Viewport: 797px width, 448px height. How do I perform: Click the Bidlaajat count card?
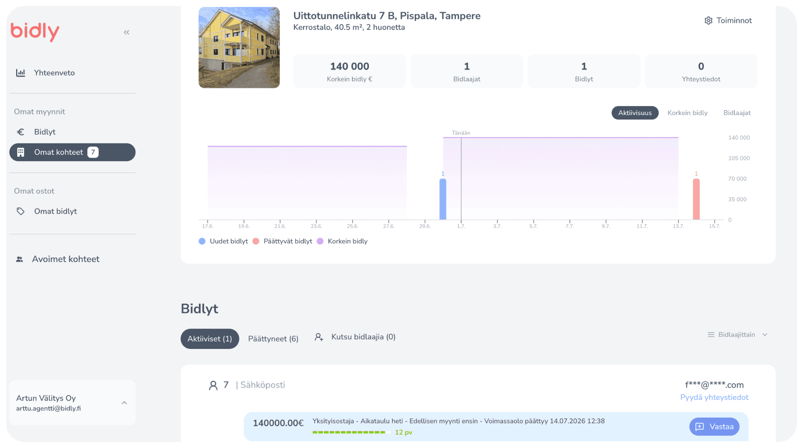coord(467,71)
